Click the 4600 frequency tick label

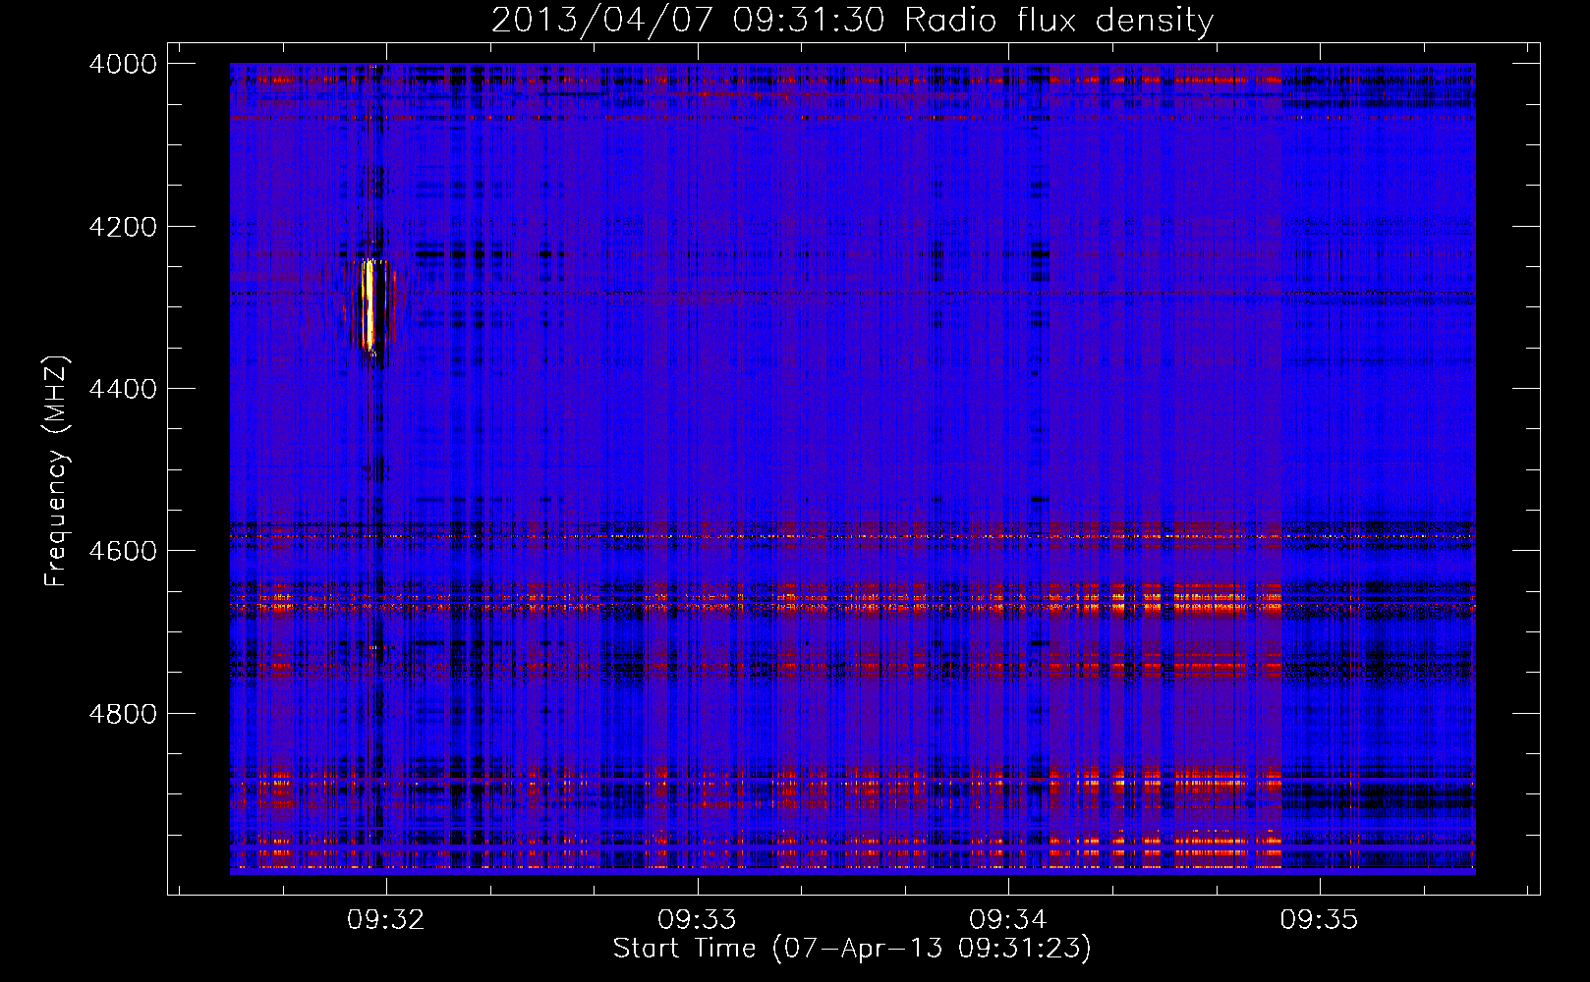click(123, 551)
